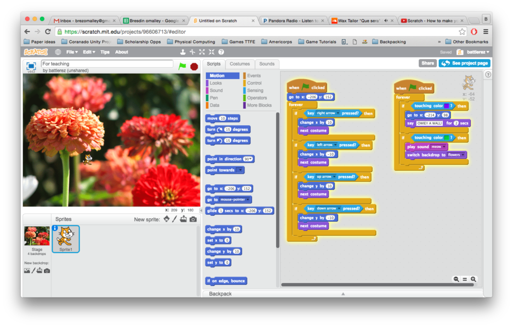
Task: Click the green flag to run the project
Action: pos(182,66)
